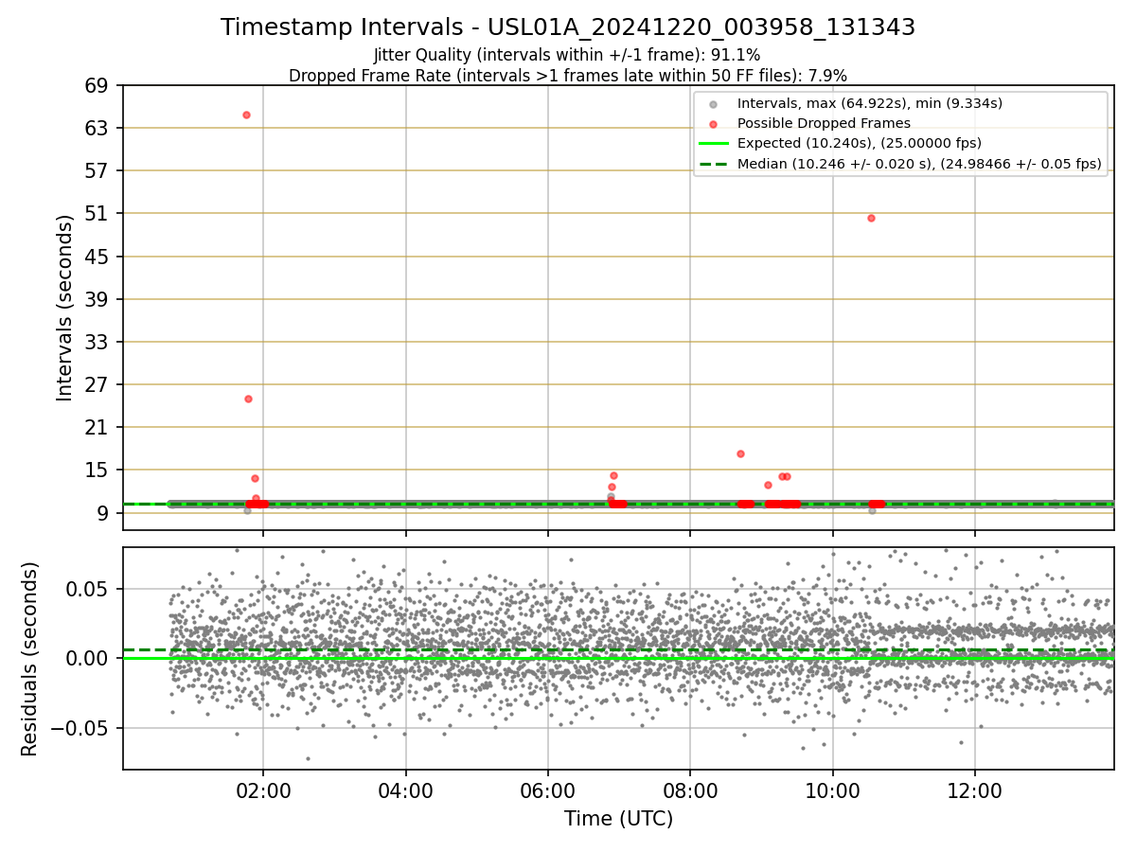Click the red dot marker in the legend
1136x852 pixels.
[x=714, y=123]
